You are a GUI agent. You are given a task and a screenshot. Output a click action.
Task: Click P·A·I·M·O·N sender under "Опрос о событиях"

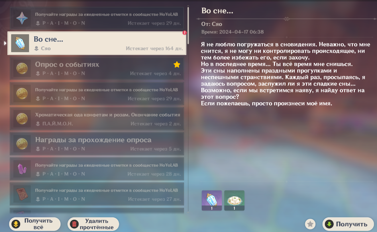click(x=64, y=74)
